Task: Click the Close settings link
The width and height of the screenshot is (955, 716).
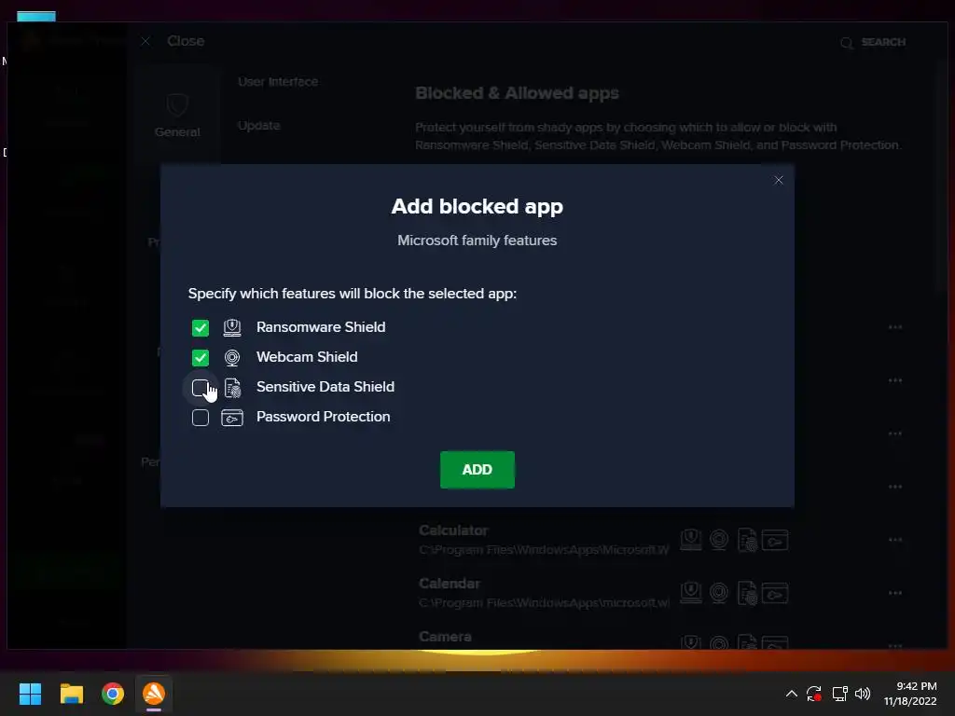Action: (186, 41)
